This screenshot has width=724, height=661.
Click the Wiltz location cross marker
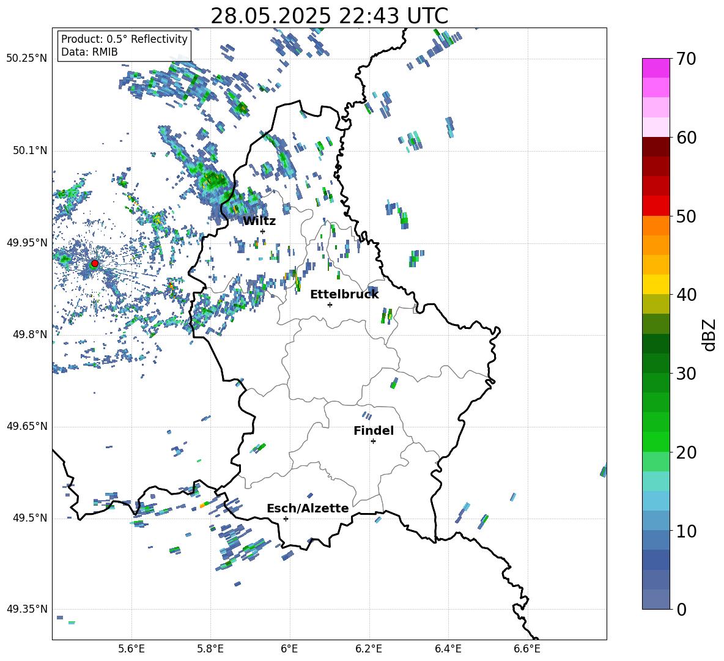(263, 231)
